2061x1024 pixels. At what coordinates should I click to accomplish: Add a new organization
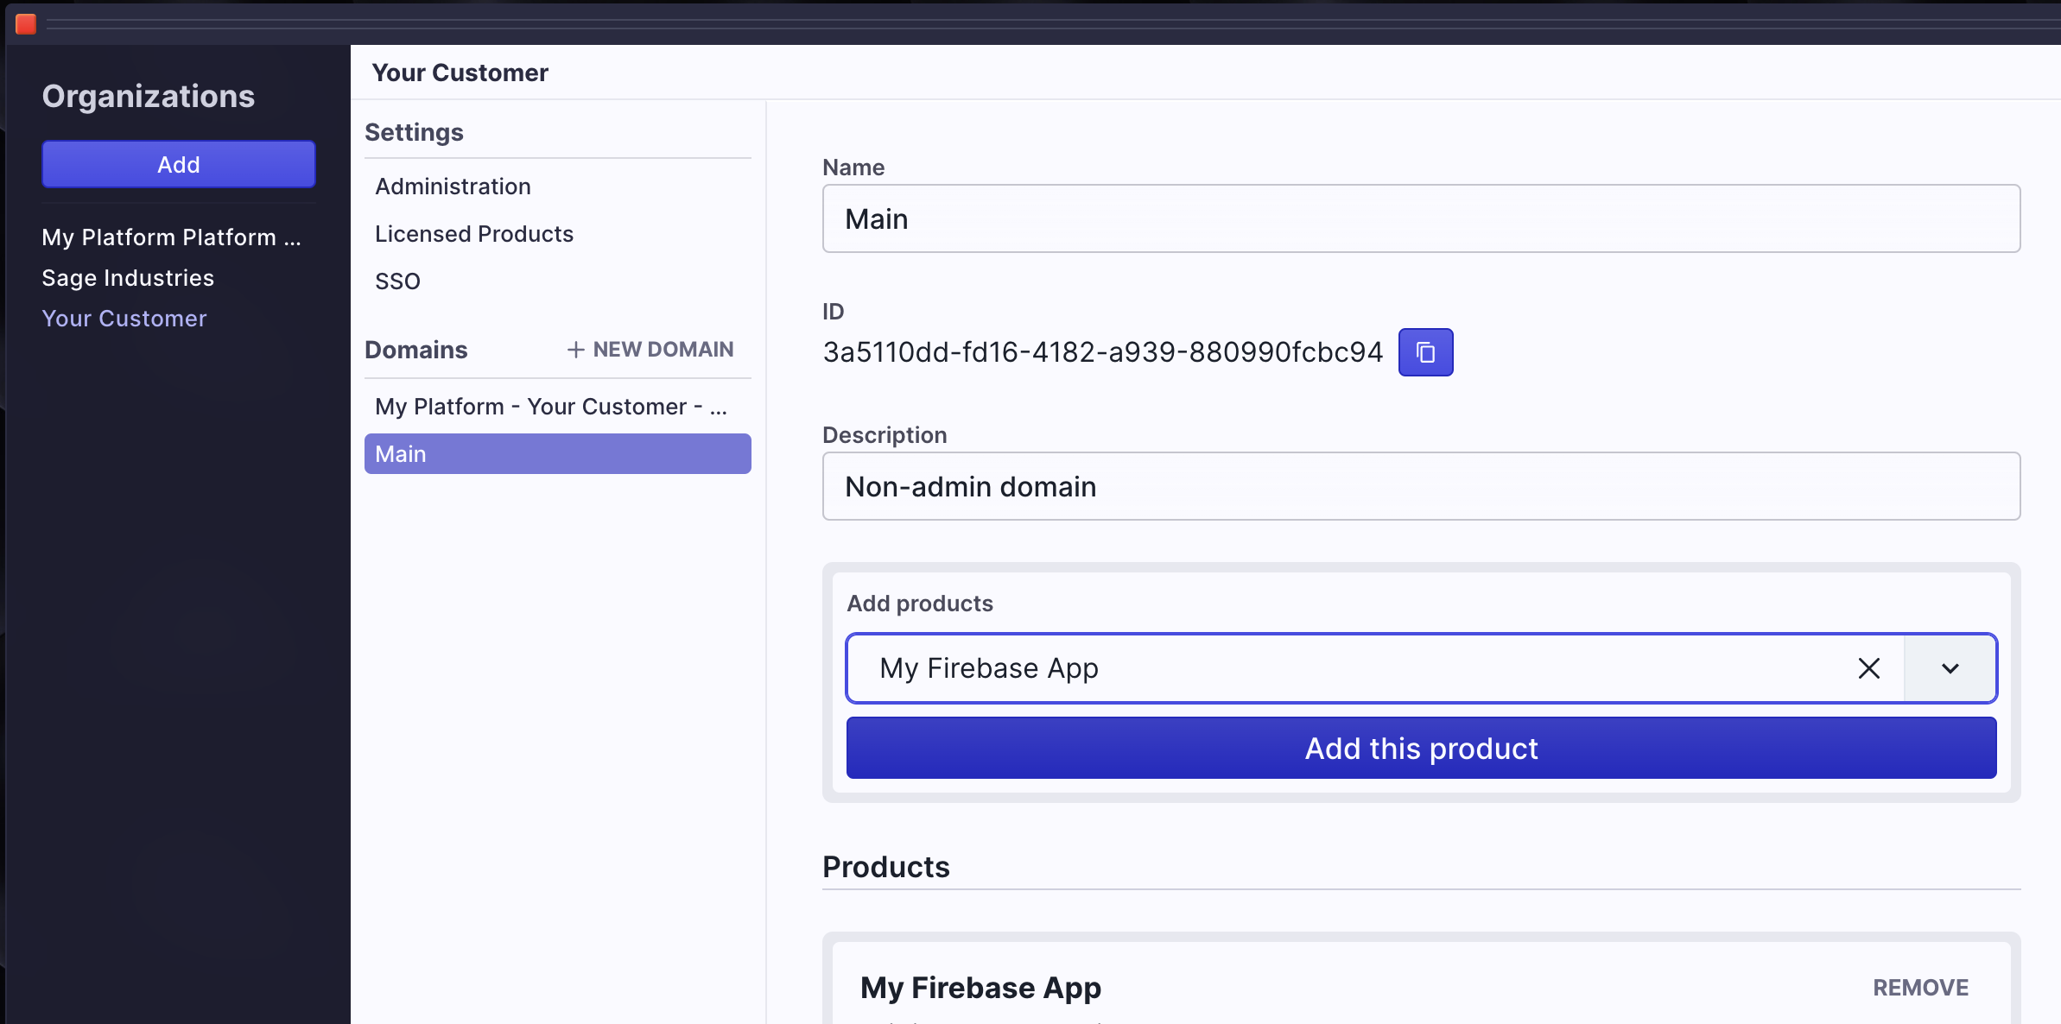click(x=179, y=164)
